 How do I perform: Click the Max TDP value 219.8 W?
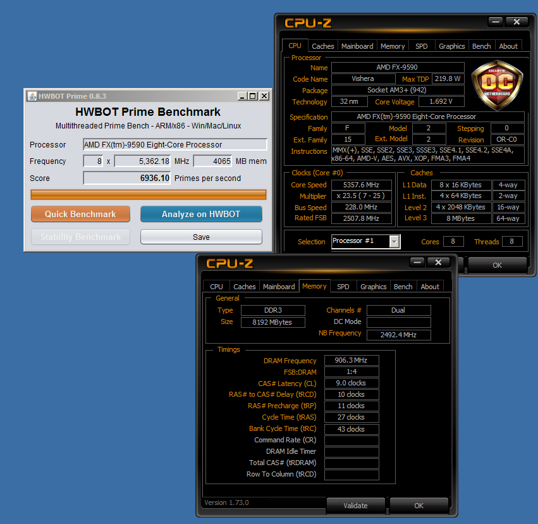pyautogui.click(x=448, y=78)
